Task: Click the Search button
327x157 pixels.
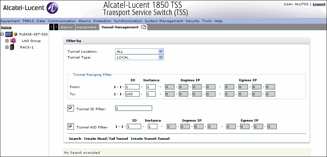Action: click(x=75, y=138)
